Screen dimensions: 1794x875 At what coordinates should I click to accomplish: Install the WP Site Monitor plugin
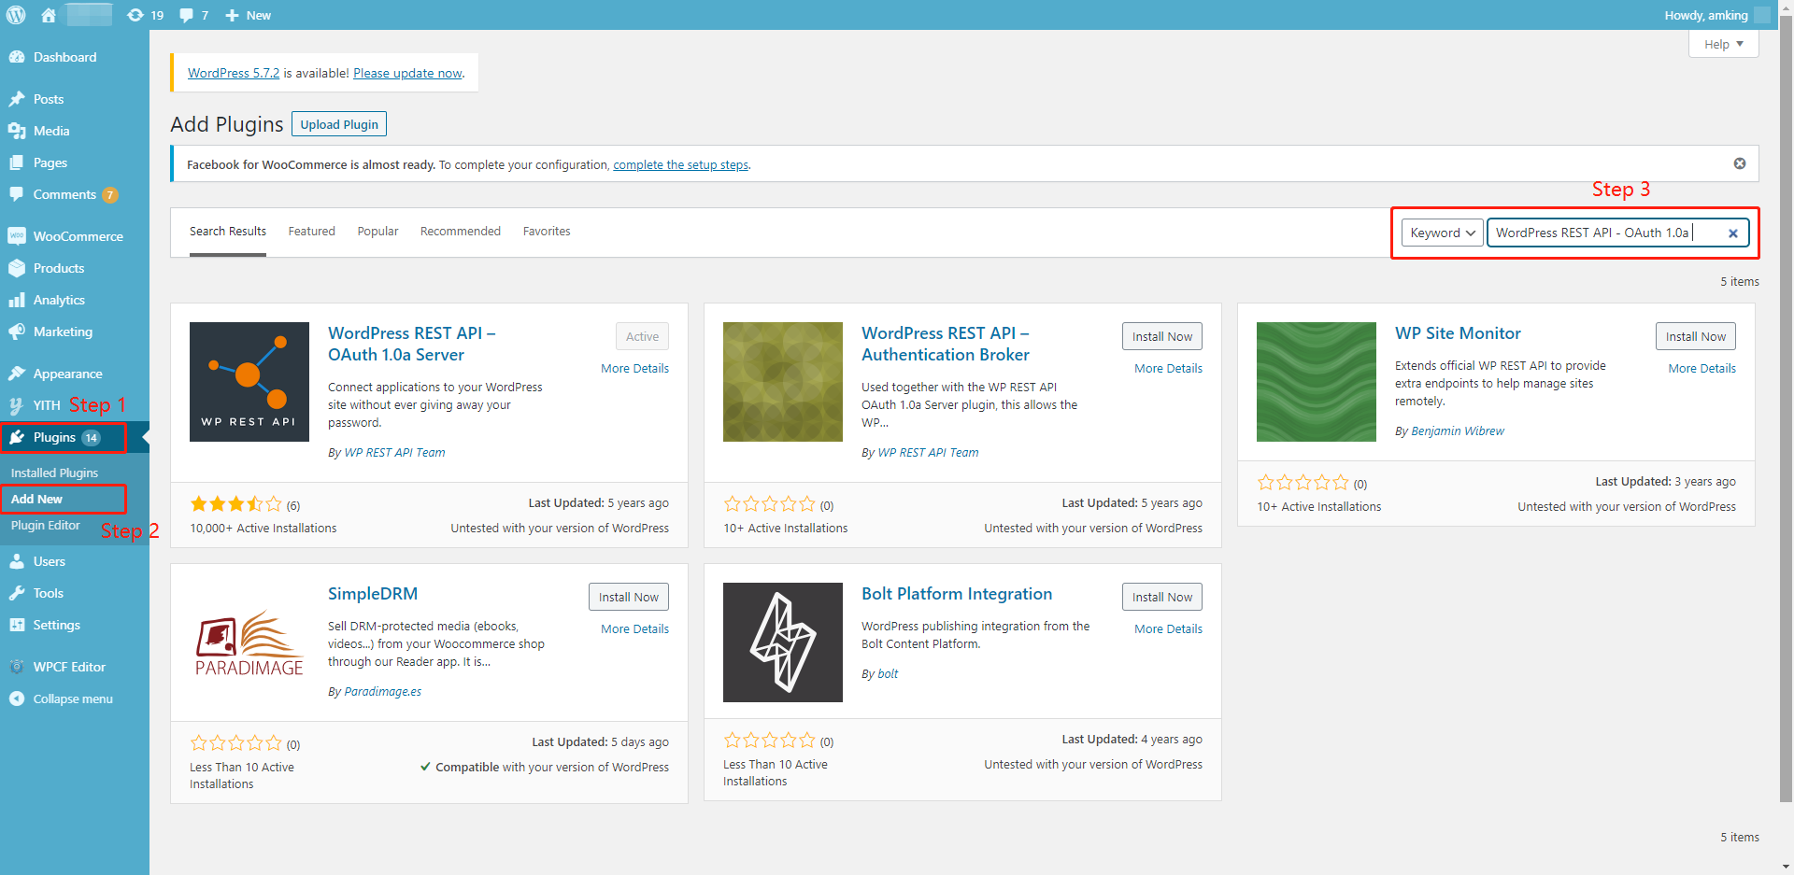click(x=1695, y=336)
